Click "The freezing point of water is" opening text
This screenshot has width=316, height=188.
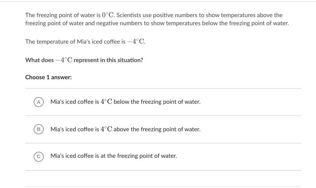click(x=63, y=15)
